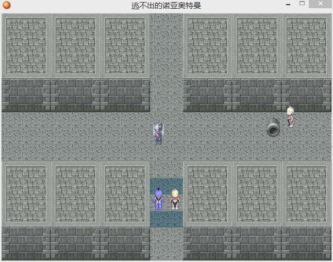Click the window title 逃不出的诺亚奥特曼
Image resolution: width=333 pixels, height=262 pixels.
pyautogui.click(x=166, y=6)
